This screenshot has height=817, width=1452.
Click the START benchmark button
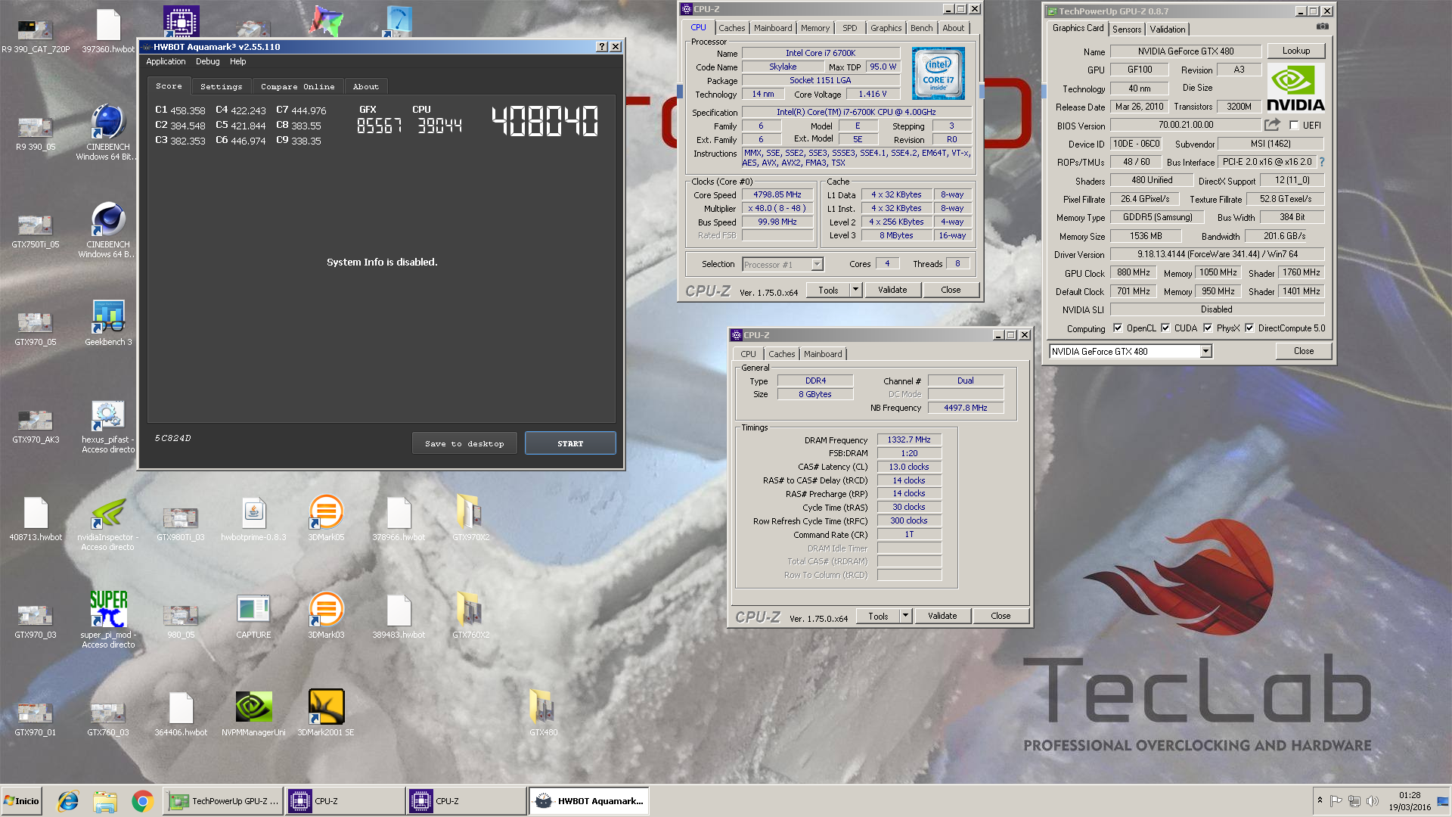pos(570,444)
